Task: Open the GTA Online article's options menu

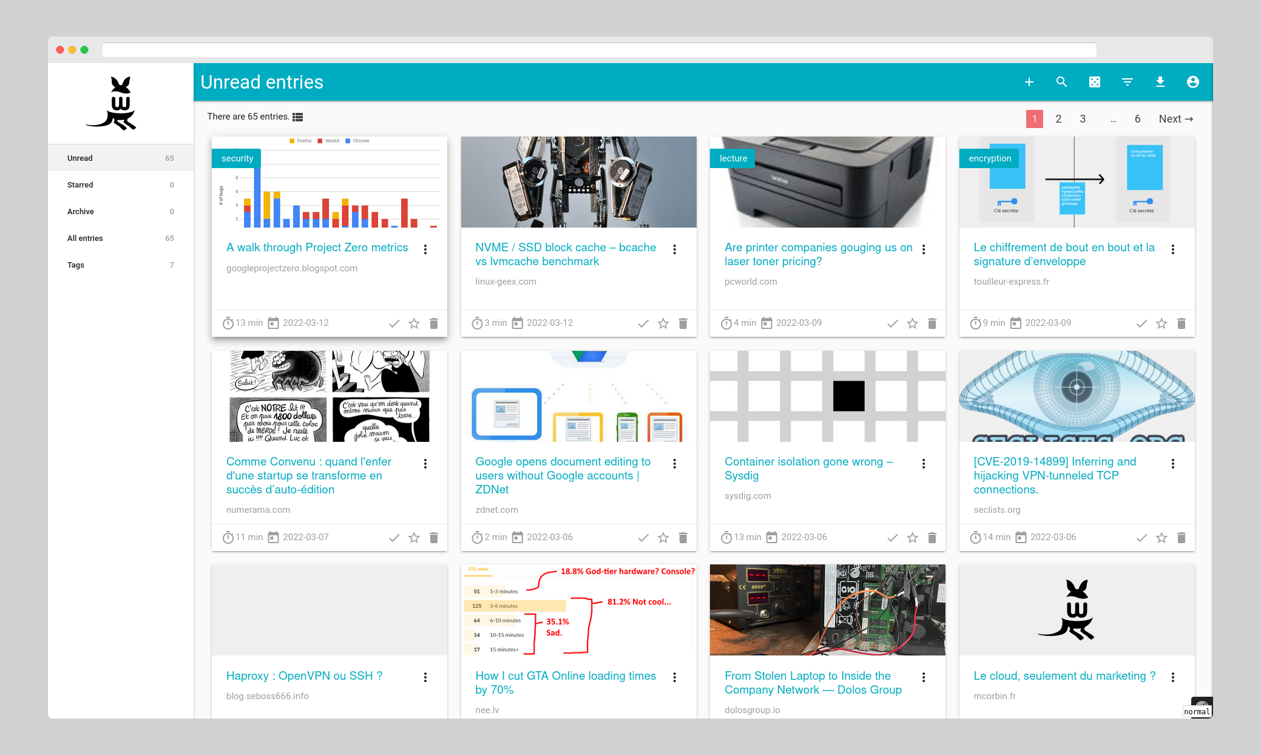Action: 674,677
